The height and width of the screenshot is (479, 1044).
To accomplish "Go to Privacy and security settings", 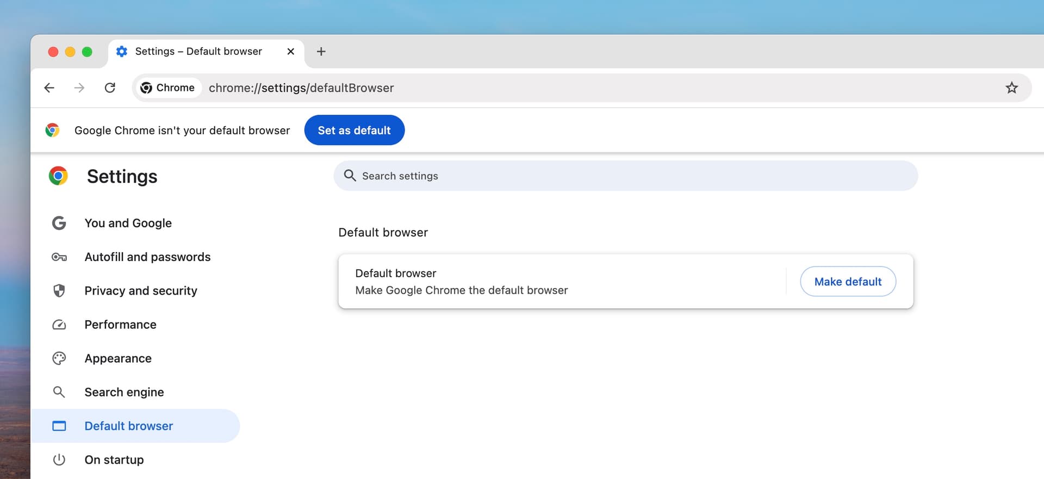I will 141,290.
